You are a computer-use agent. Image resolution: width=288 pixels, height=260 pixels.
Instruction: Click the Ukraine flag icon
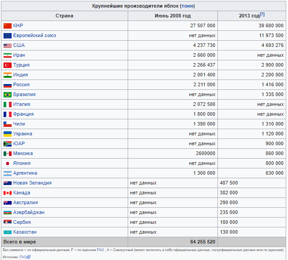click(x=8, y=134)
